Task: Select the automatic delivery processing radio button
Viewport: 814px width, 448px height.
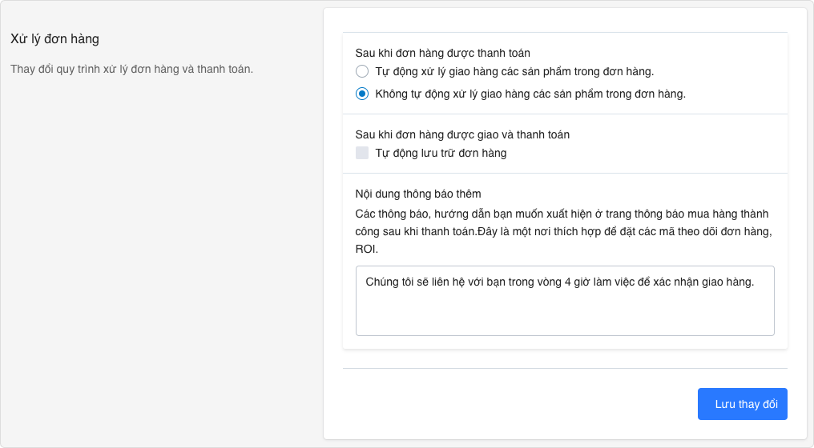Action: [362, 71]
